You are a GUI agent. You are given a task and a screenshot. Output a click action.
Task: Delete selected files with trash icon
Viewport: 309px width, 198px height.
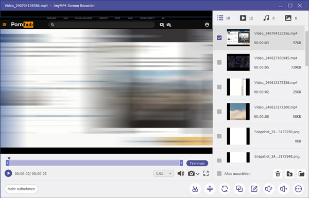click(x=278, y=174)
